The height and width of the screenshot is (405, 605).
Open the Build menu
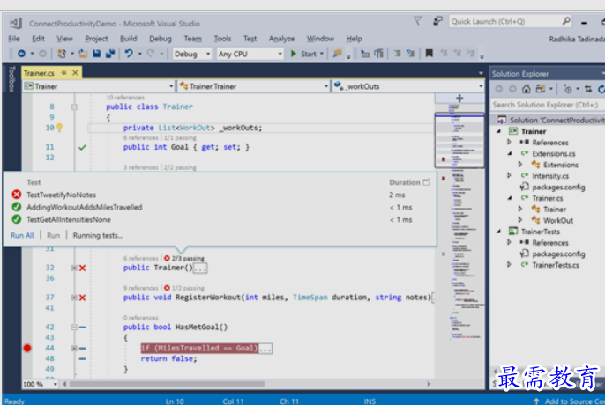(x=129, y=39)
